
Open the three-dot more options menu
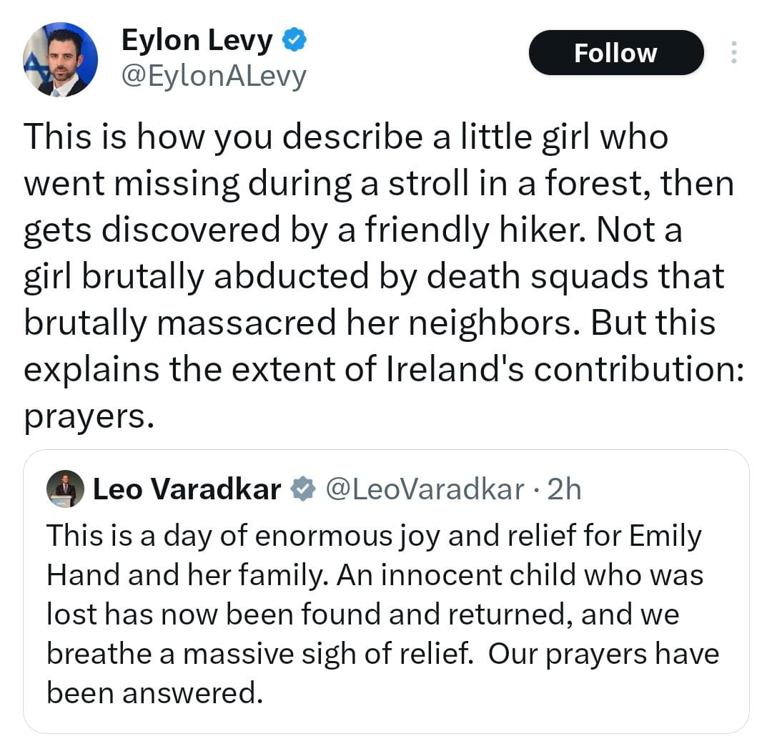click(x=733, y=53)
